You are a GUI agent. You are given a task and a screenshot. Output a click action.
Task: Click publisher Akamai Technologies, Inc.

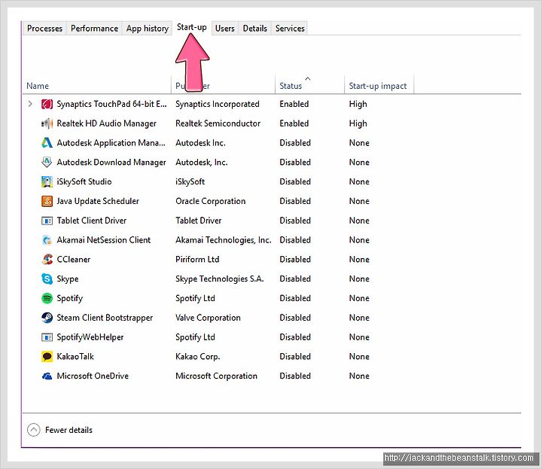[224, 240]
